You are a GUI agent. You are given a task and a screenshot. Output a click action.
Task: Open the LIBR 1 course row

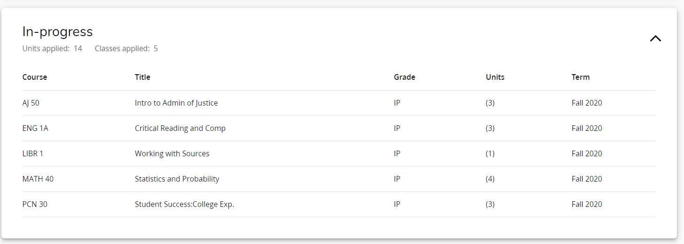339,154
